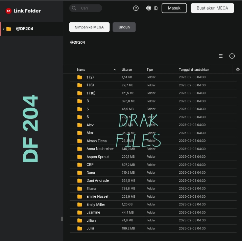
Task: Click the Link Folder title
Action: 27,11
